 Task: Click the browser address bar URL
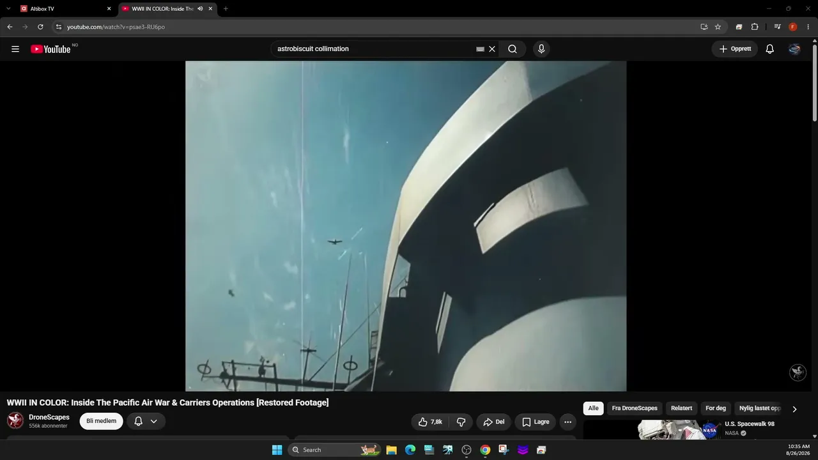[x=116, y=27]
